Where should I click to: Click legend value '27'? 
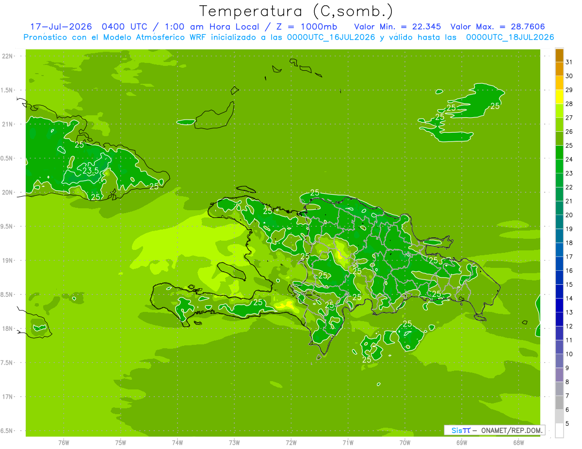[569, 118]
